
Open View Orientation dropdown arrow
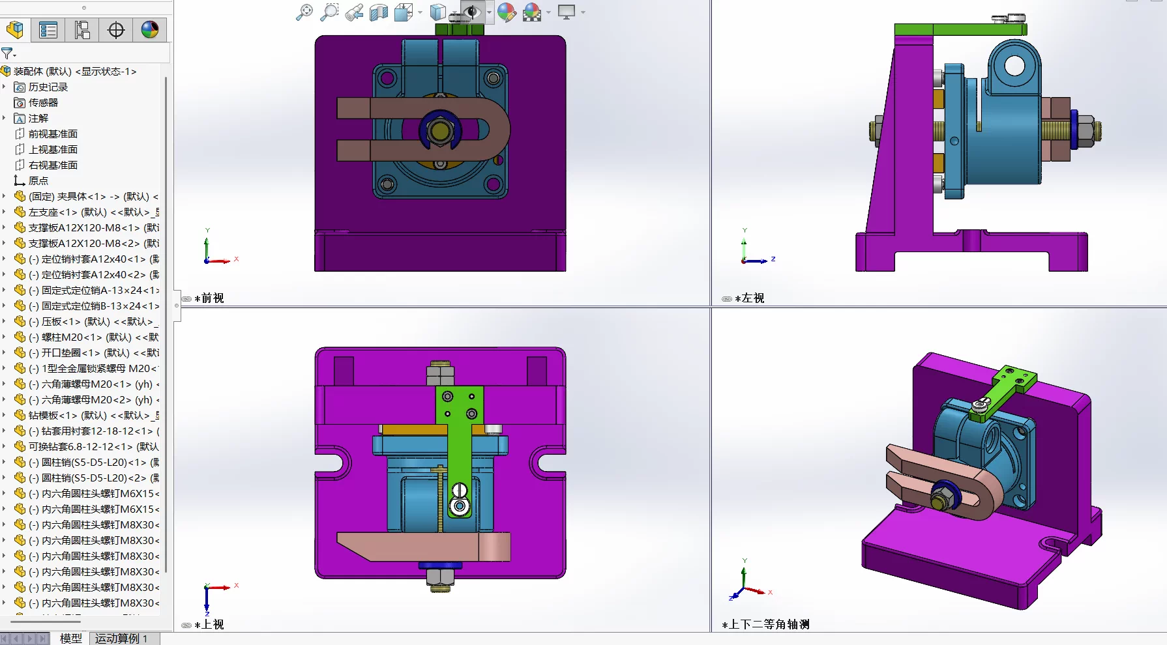[419, 12]
